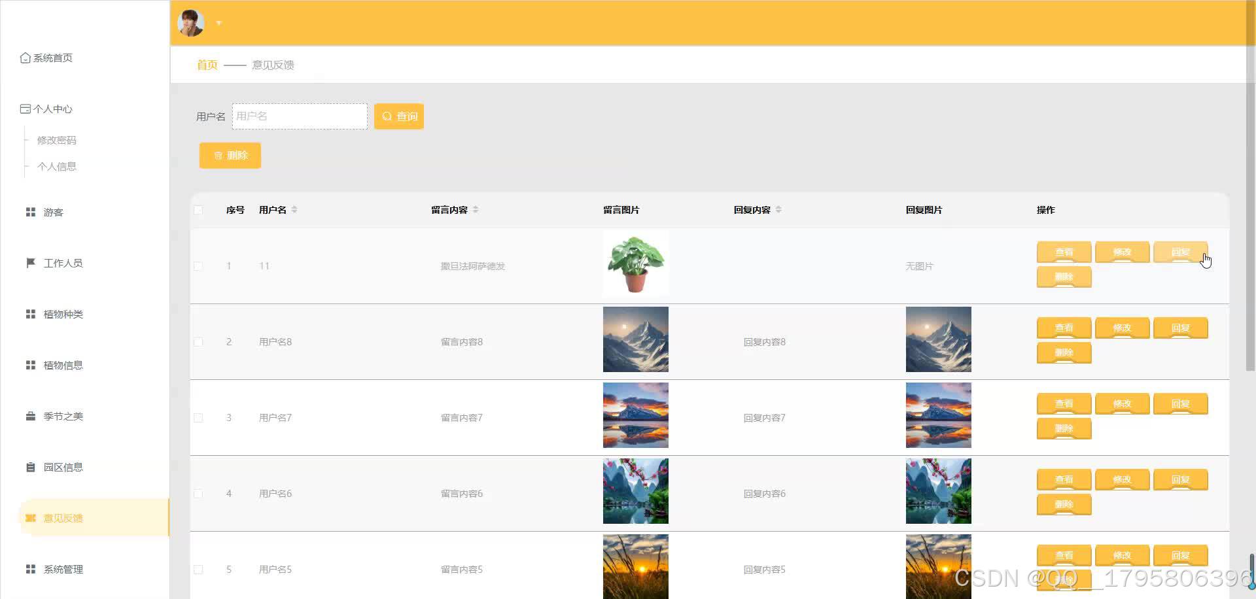Click the home icon beside 系统首页
Viewport: 1256px width, 599px height.
26,58
